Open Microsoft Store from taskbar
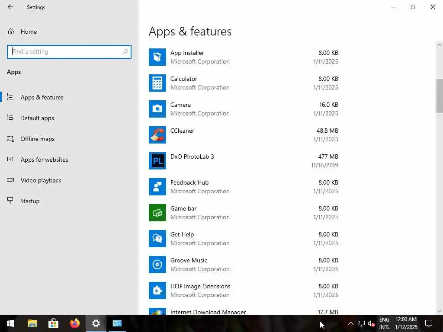This screenshot has width=443, height=332. (x=53, y=323)
